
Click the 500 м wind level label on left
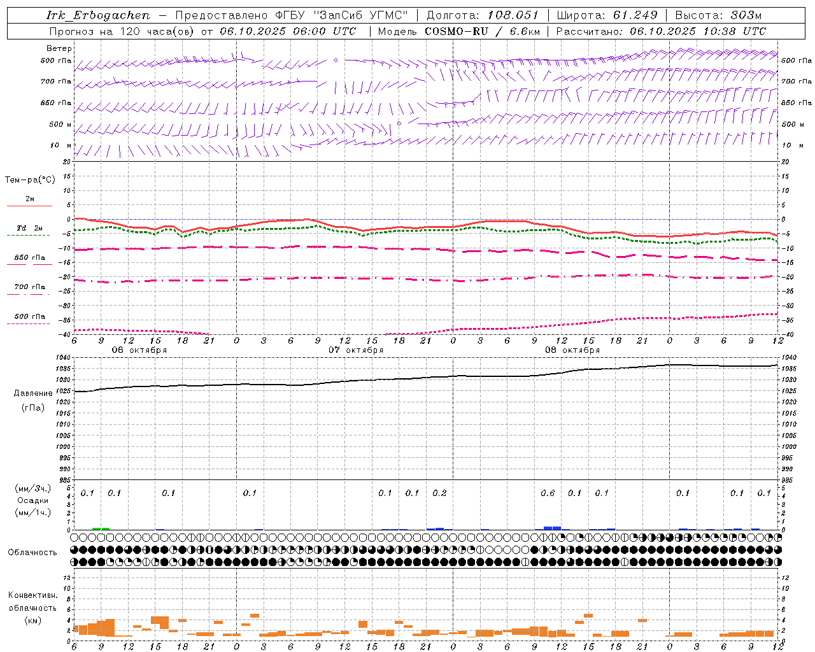tap(60, 125)
